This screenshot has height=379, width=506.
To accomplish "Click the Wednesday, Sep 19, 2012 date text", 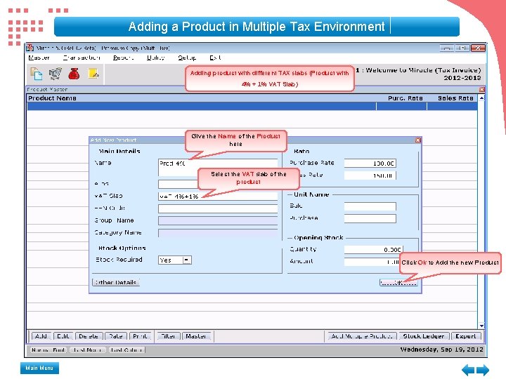I will 441,350.
